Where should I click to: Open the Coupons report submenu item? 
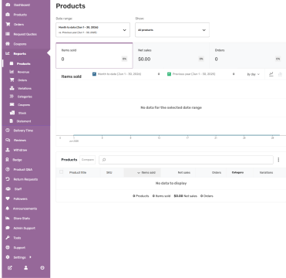24,105
